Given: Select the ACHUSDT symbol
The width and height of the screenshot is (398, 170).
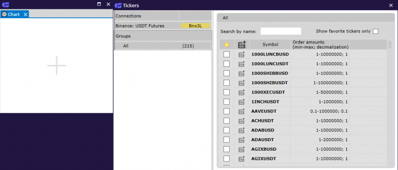Looking at the screenshot, I should pyautogui.click(x=262, y=121).
